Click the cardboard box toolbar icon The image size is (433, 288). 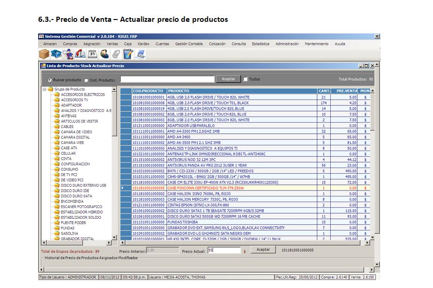click(x=44, y=54)
